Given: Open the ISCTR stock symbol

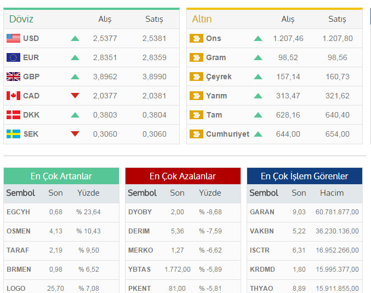Looking at the screenshot, I should [x=260, y=250].
